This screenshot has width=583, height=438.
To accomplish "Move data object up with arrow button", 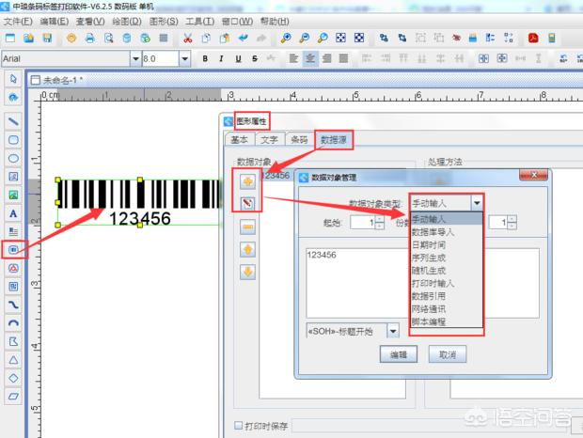I will [x=247, y=249].
